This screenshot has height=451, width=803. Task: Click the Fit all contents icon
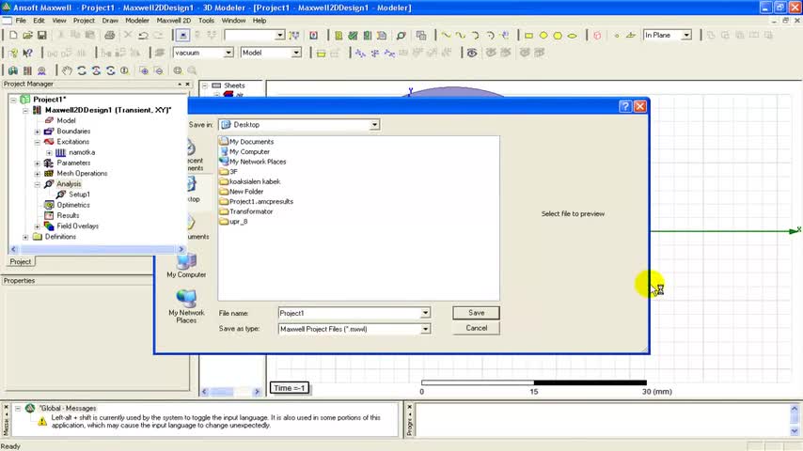(178, 70)
